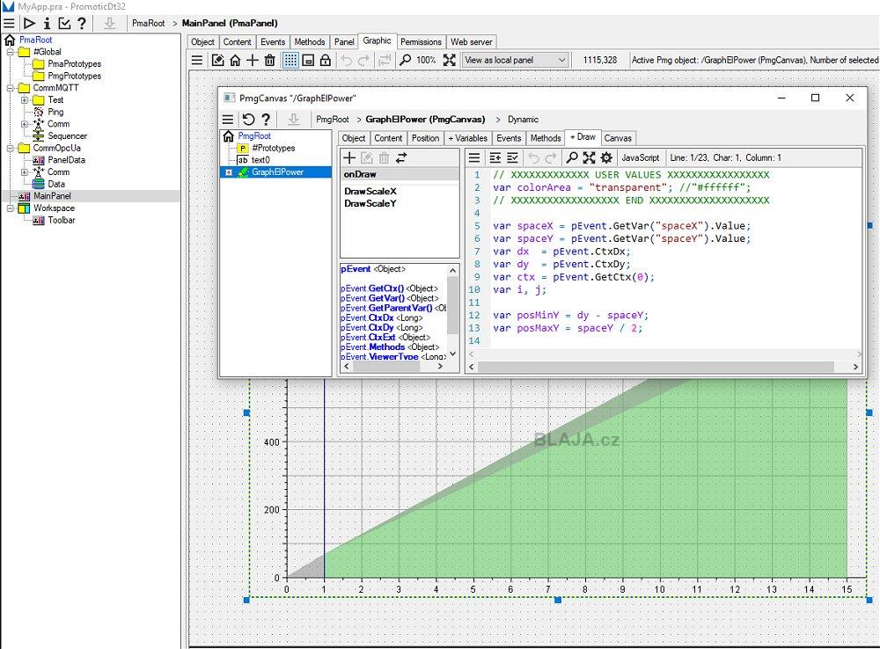Select the DrawScaleY method
Screen dimensions: 880x649
(x=370, y=204)
